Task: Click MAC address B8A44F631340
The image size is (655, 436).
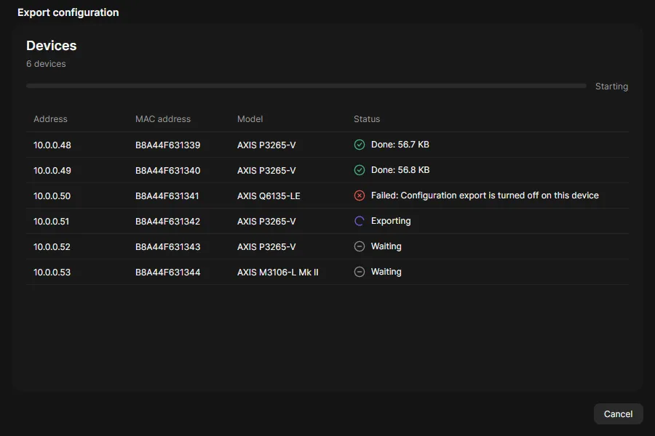Action: click(168, 171)
